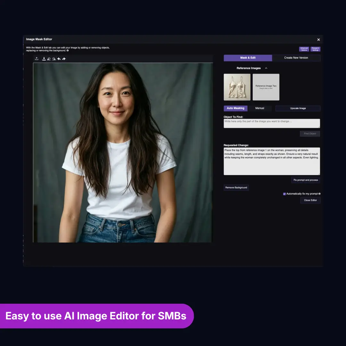Uncheck Automatically fix my prompt checkbox

[x=284, y=194]
